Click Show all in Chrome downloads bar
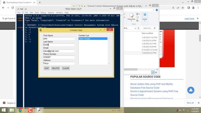 click(x=190, y=103)
